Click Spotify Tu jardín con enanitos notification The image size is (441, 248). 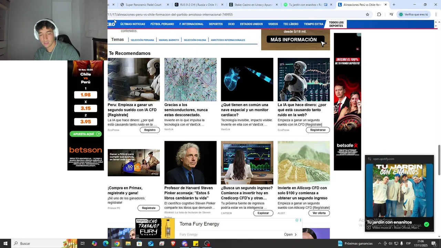click(399, 194)
